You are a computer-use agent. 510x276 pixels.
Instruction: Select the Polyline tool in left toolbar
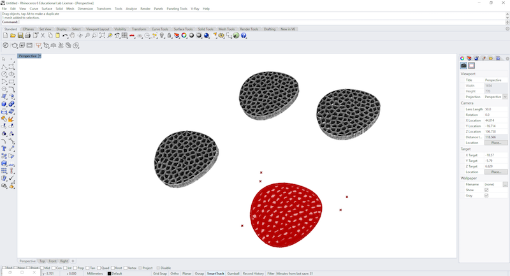pyautogui.click(x=4, y=67)
